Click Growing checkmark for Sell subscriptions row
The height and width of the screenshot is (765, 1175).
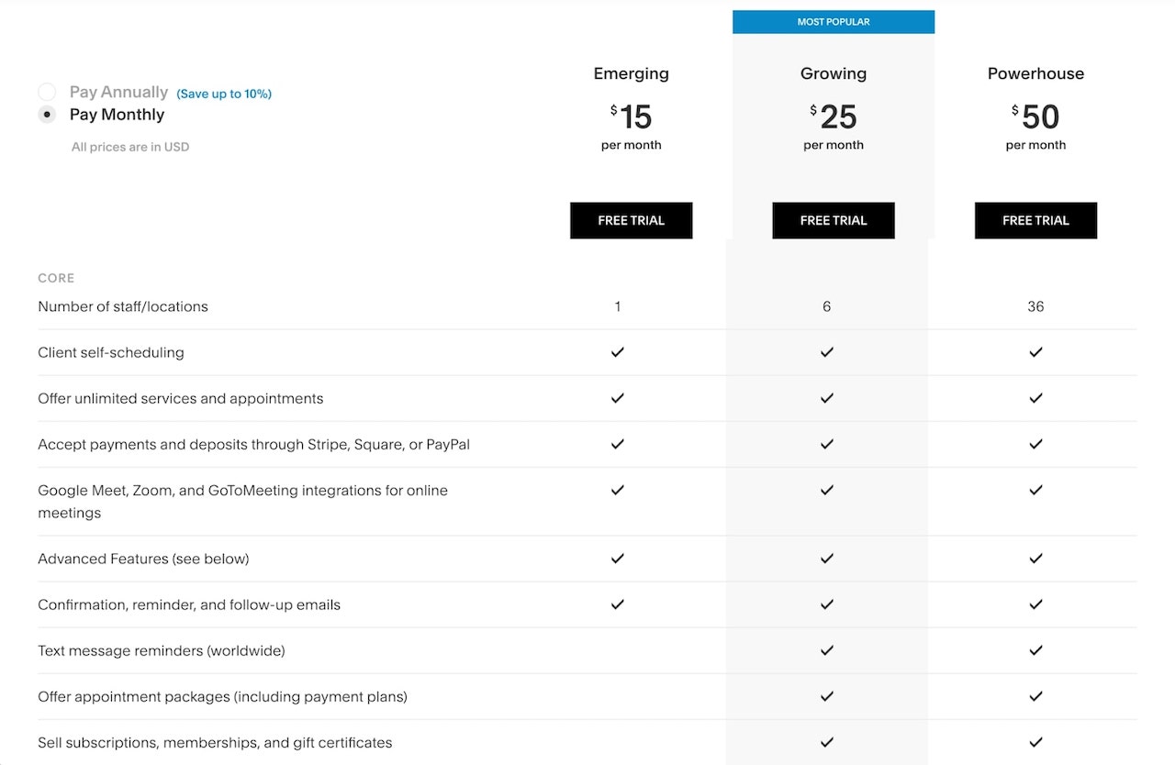coord(827,742)
